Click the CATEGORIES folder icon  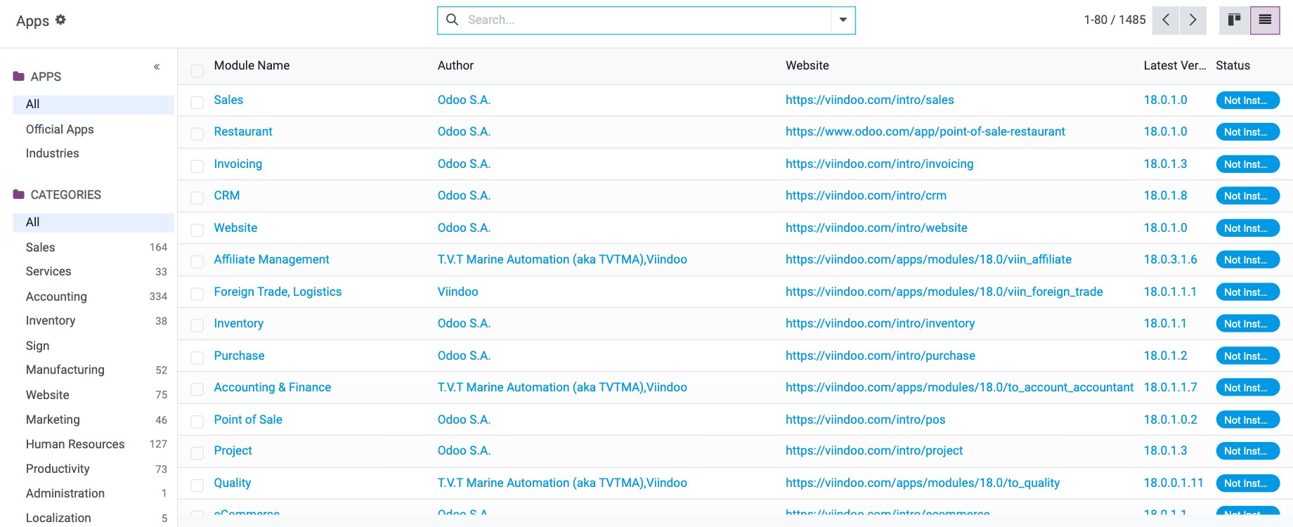tap(19, 195)
